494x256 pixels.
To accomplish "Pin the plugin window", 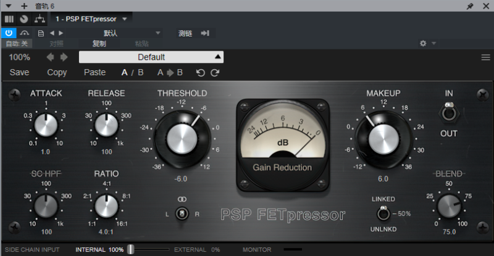I will 470,6.
